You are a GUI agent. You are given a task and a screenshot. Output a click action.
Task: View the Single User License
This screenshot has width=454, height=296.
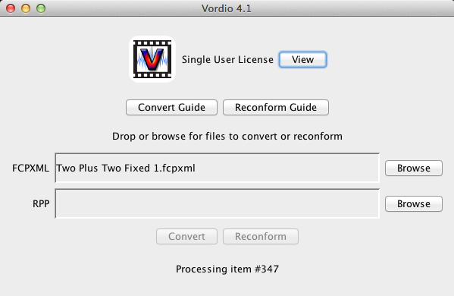pyautogui.click(x=302, y=59)
